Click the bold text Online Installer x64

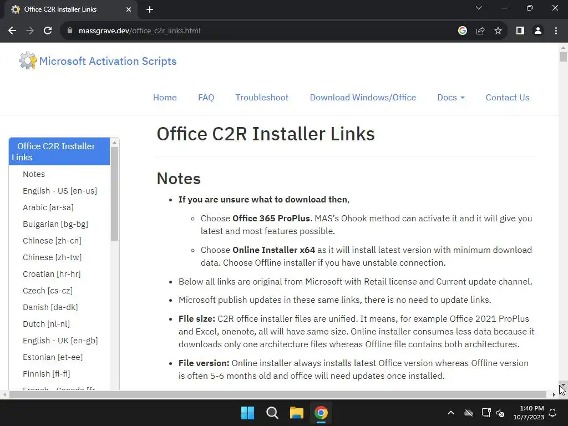coord(274,250)
